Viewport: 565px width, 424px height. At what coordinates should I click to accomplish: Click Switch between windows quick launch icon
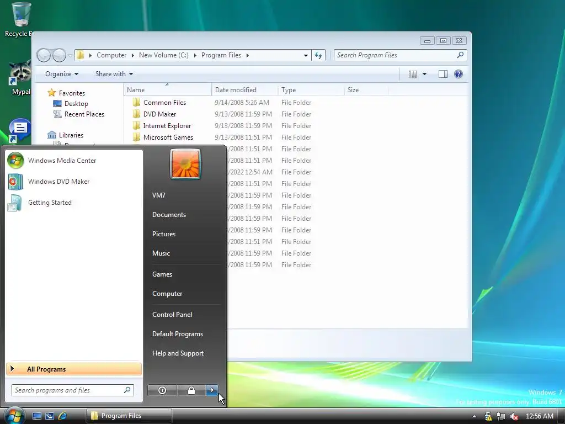click(x=49, y=416)
